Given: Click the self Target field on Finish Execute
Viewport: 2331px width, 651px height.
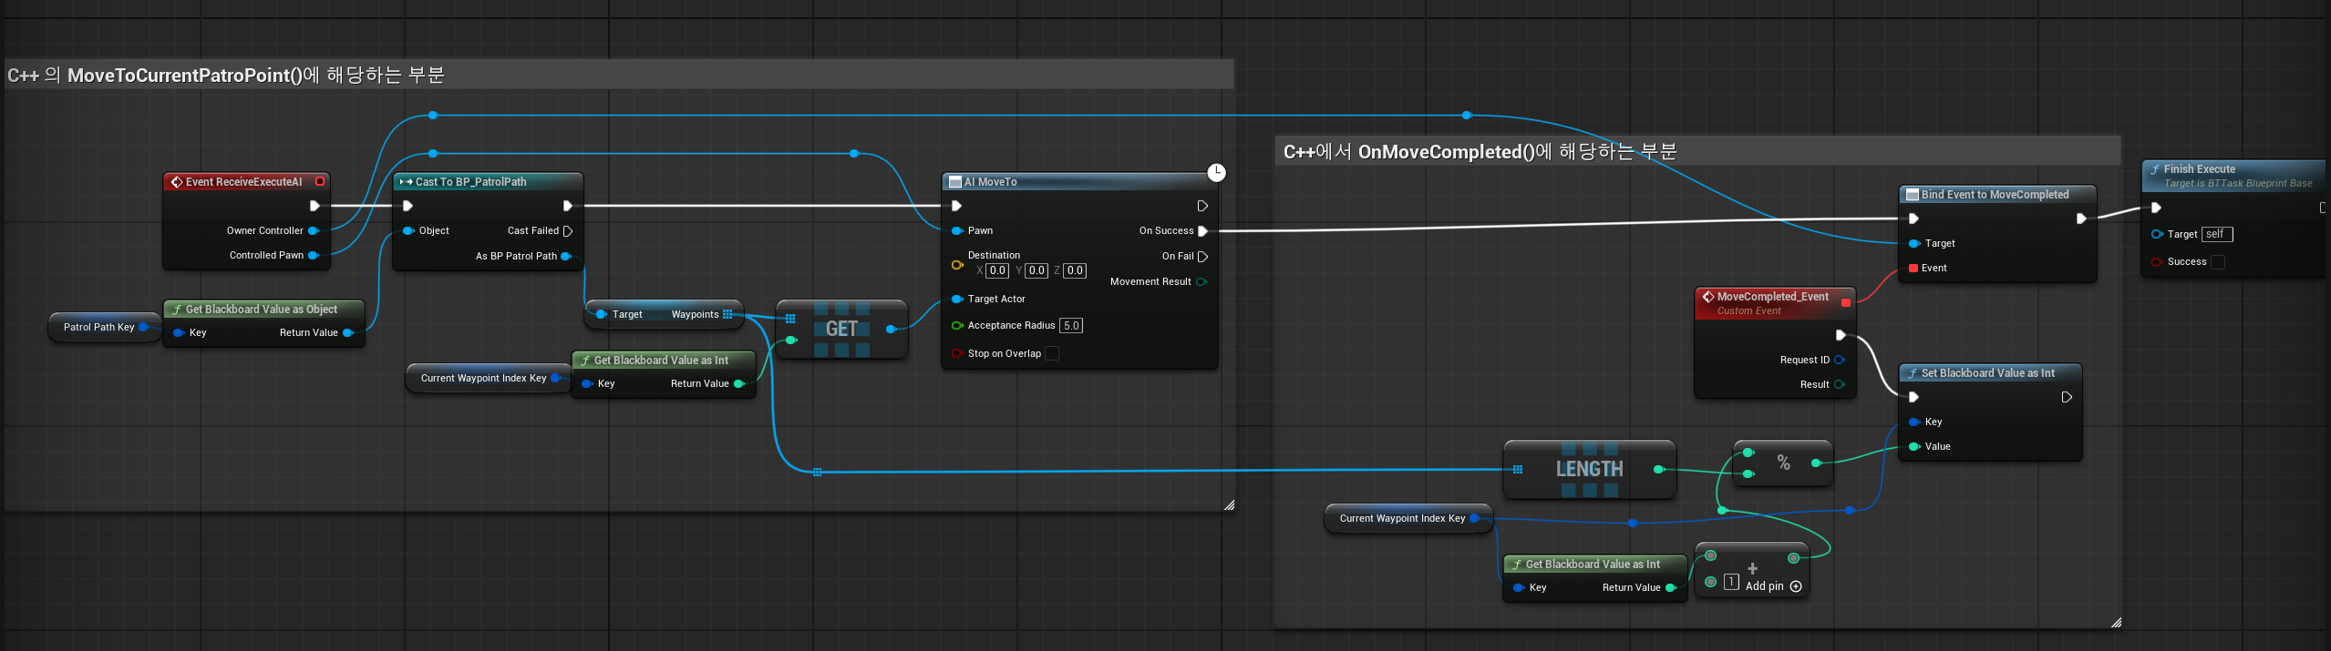Looking at the screenshot, I should 2217,235.
